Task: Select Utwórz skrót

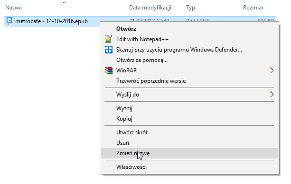Action: (189, 132)
